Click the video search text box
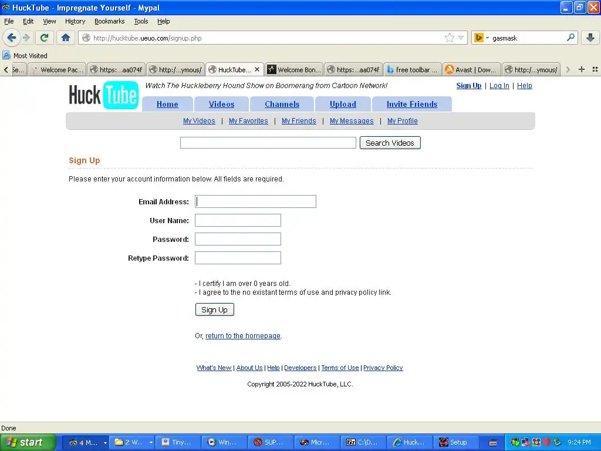 [x=268, y=143]
